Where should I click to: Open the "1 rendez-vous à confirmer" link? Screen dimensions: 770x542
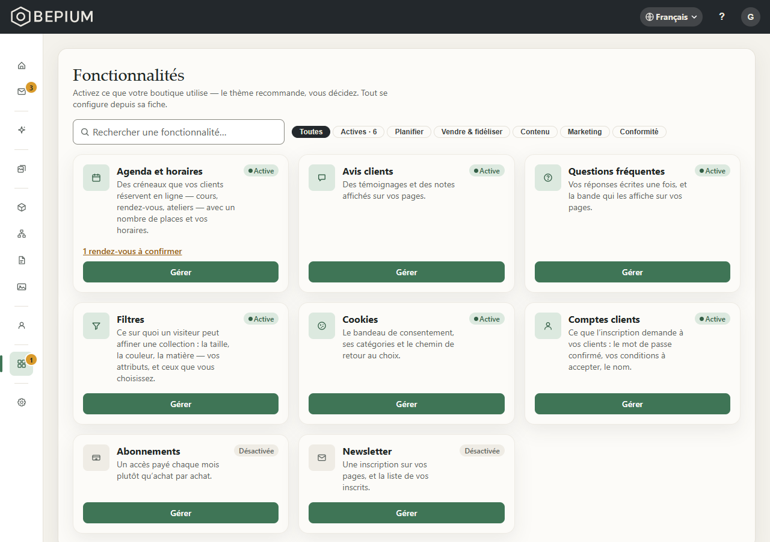(x=132, y=251)
